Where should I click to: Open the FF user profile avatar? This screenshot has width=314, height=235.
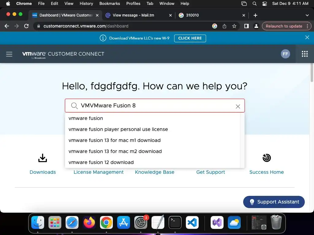click(x=285, y=54)
